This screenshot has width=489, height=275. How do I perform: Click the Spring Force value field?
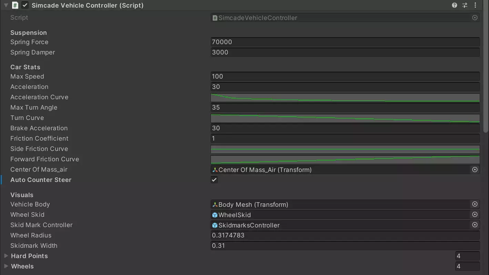tap(345, 42)
